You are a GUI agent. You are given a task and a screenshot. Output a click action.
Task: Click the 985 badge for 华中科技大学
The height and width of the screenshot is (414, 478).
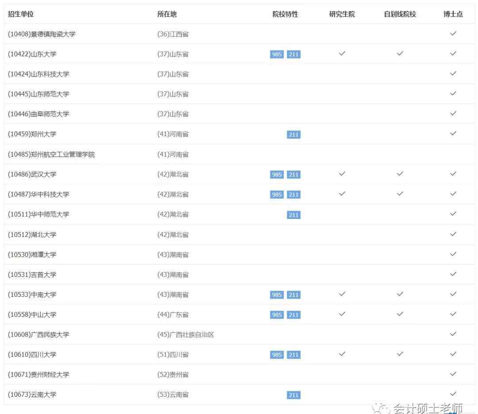[x=277, y=195]
